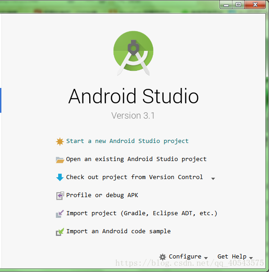
Task: Click the Android Studio compass logo
Action: tap(133, 53)
